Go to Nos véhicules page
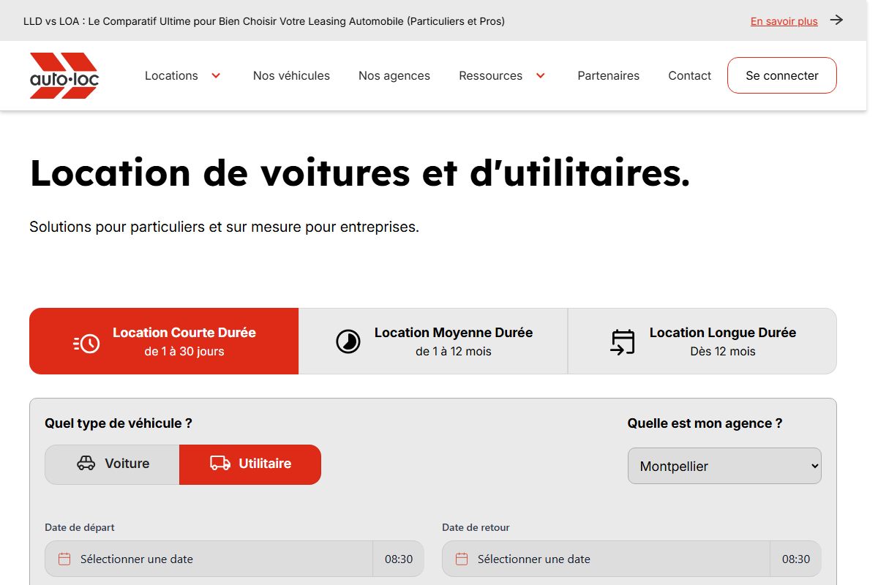 point(291,75)
